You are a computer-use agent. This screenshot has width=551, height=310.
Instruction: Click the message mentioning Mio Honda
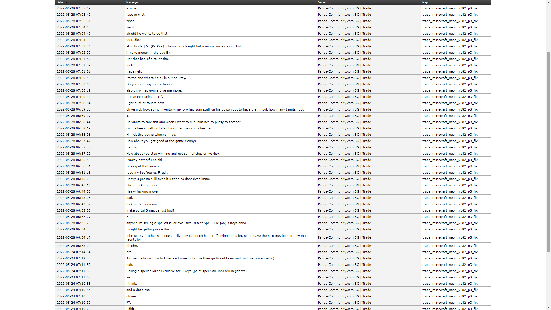click(x=184, y=46)
